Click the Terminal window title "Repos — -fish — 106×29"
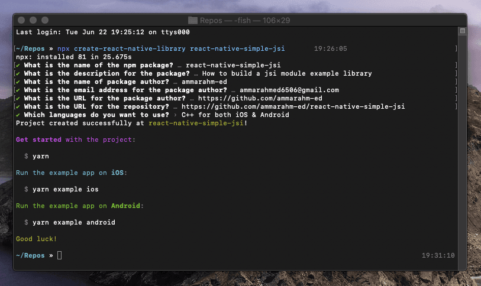 [245, 20]
